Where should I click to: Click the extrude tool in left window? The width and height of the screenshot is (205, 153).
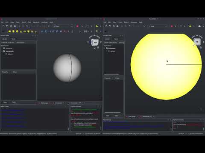[42, 31]
